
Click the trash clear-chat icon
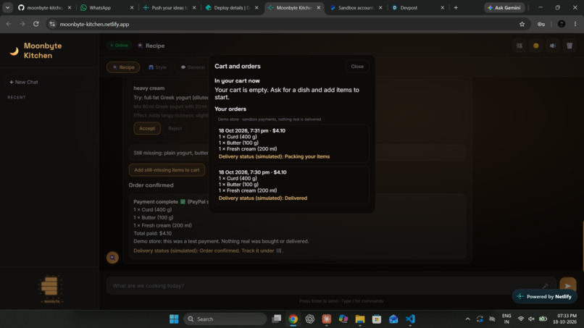click(570, 46)
